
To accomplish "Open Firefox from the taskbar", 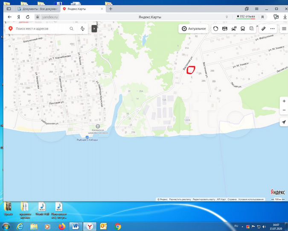I will [61, 226].
